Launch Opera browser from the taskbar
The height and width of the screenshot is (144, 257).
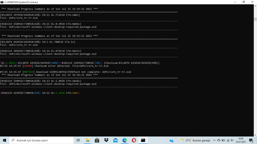coord(134,140)
